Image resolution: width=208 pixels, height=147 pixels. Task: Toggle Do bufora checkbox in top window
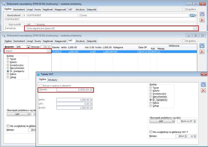184,9
